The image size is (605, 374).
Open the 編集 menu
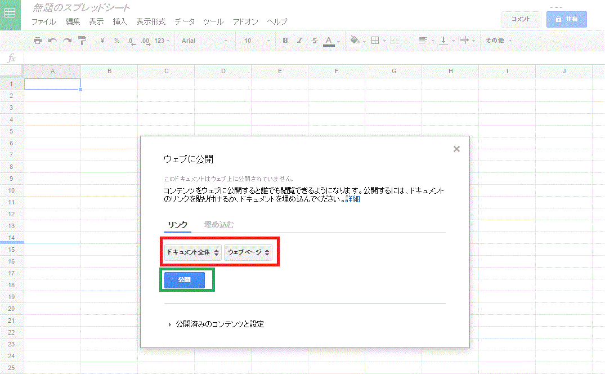point(73,21)
